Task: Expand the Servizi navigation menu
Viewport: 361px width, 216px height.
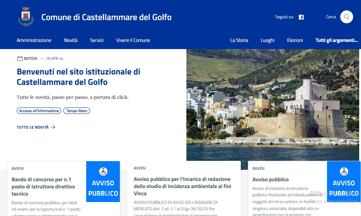Action: 97,40
